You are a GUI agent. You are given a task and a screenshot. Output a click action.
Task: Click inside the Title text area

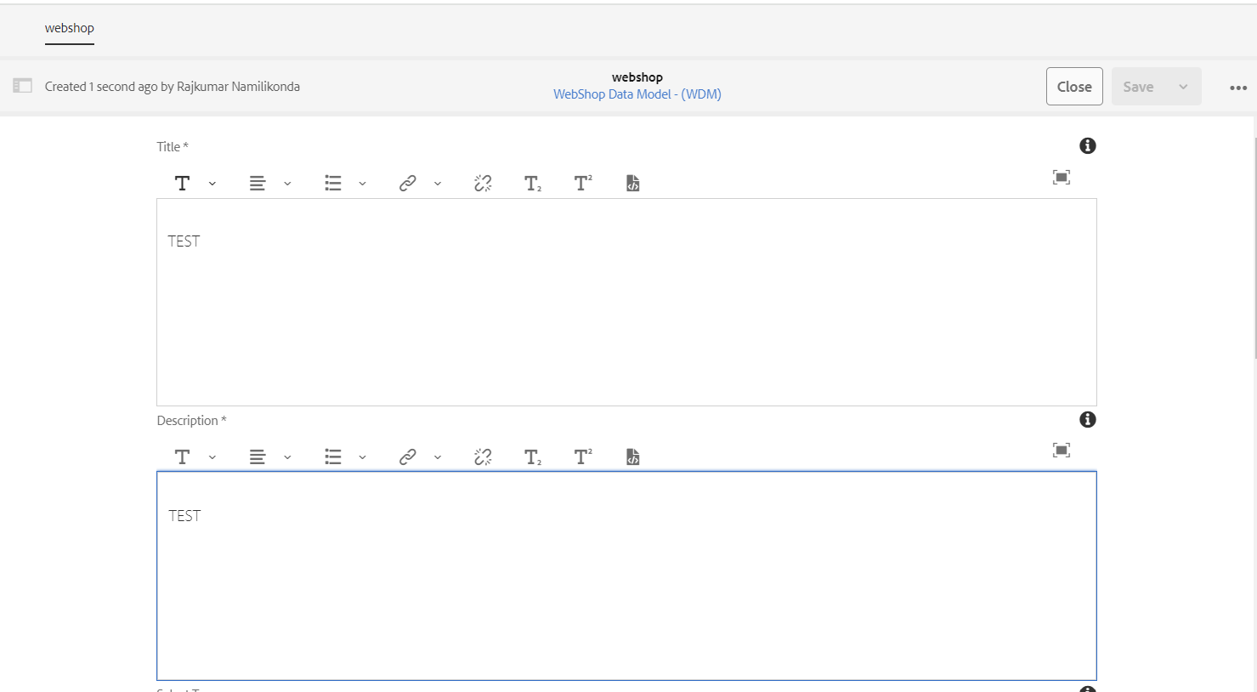click(x=626, y=302)
